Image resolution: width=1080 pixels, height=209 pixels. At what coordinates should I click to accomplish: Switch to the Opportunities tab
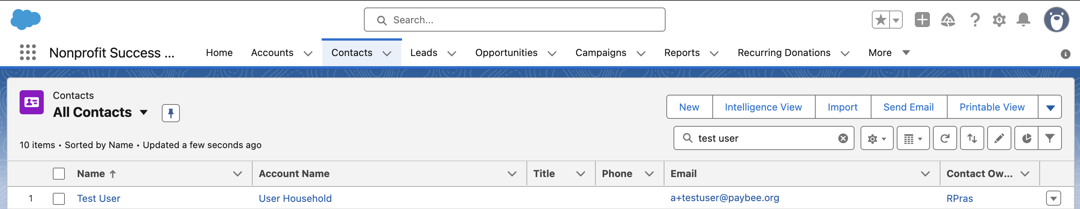506,53
